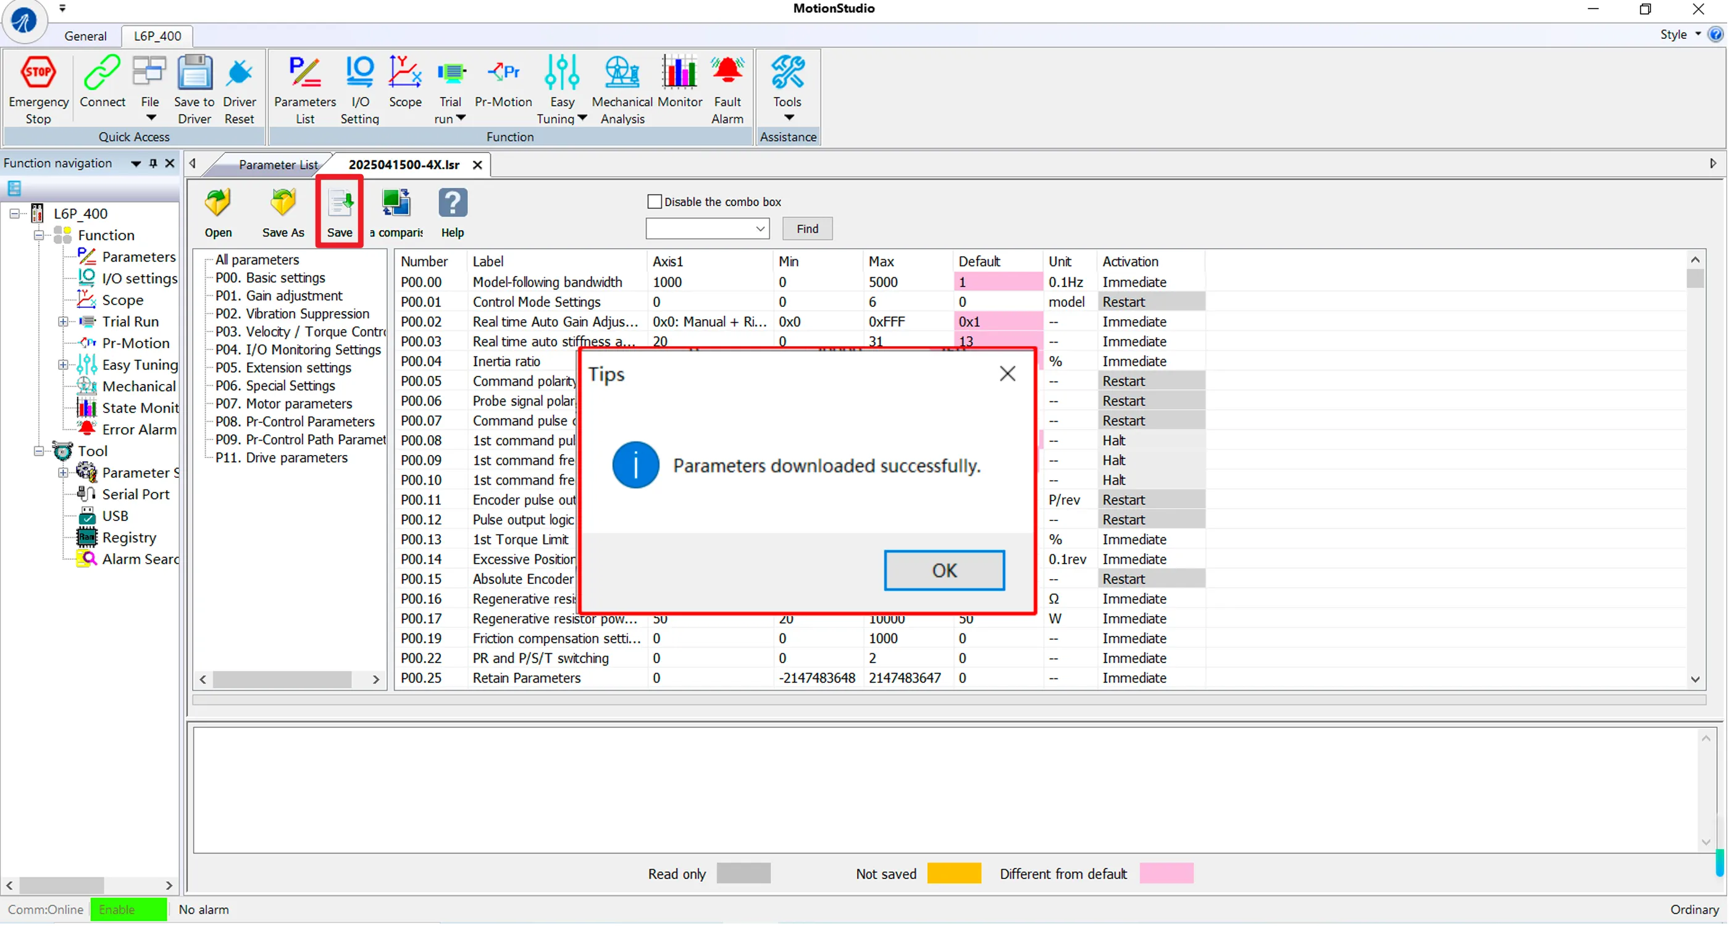1729x926 pixels.
Task: Uncheck Disable the combo box
Action: tap(654, 201)
